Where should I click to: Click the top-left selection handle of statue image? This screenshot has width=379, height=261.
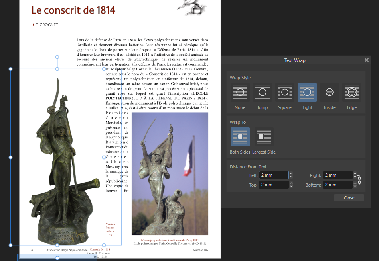tap(11, 69)
